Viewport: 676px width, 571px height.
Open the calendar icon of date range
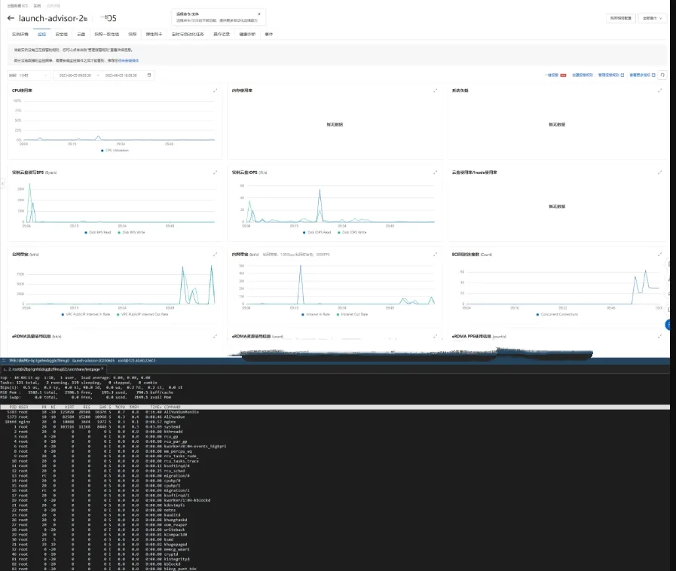149,75
